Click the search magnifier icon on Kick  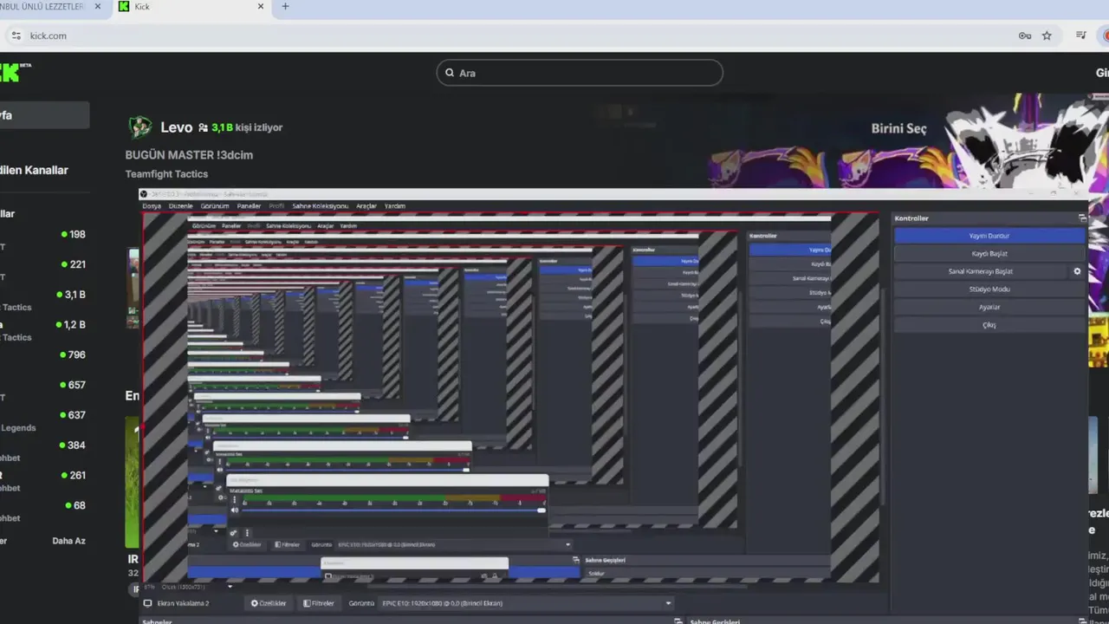pyautogui.click(x=450, y=73)
